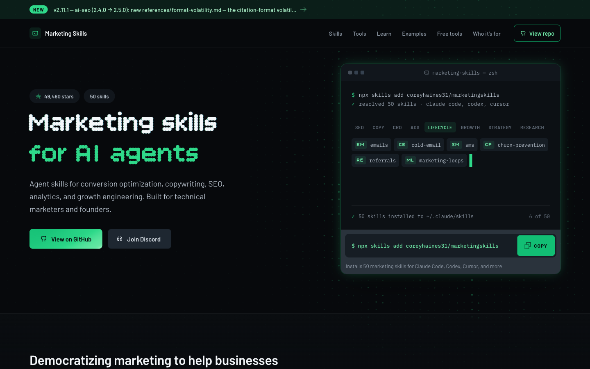Screen dimensions: 590x369
Task: Show the GROWTH tab
Action: pos(470,128)
